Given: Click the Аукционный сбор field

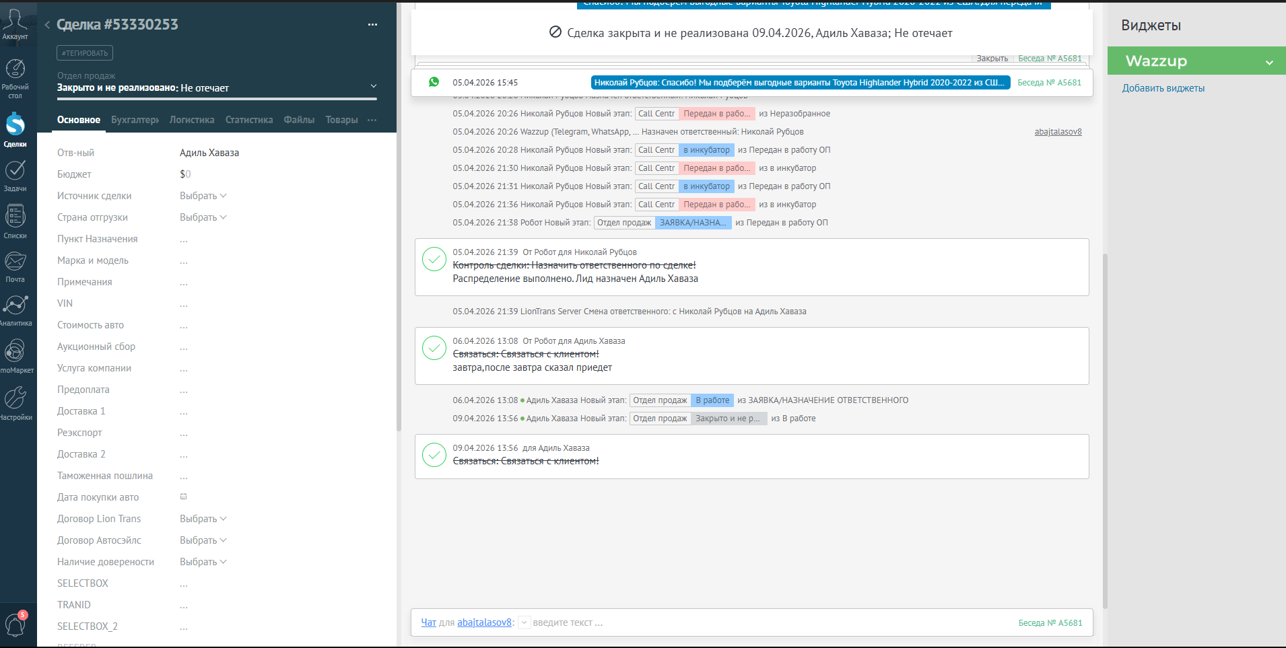Looking at the screenshot, I should click(184, 347).
